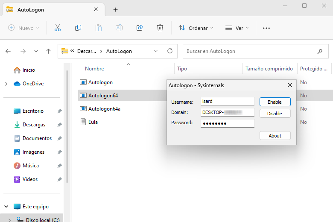Click the search magnifier icon
Image resolution: width=333 pixels, height=222 pixels.
(320, 51)
